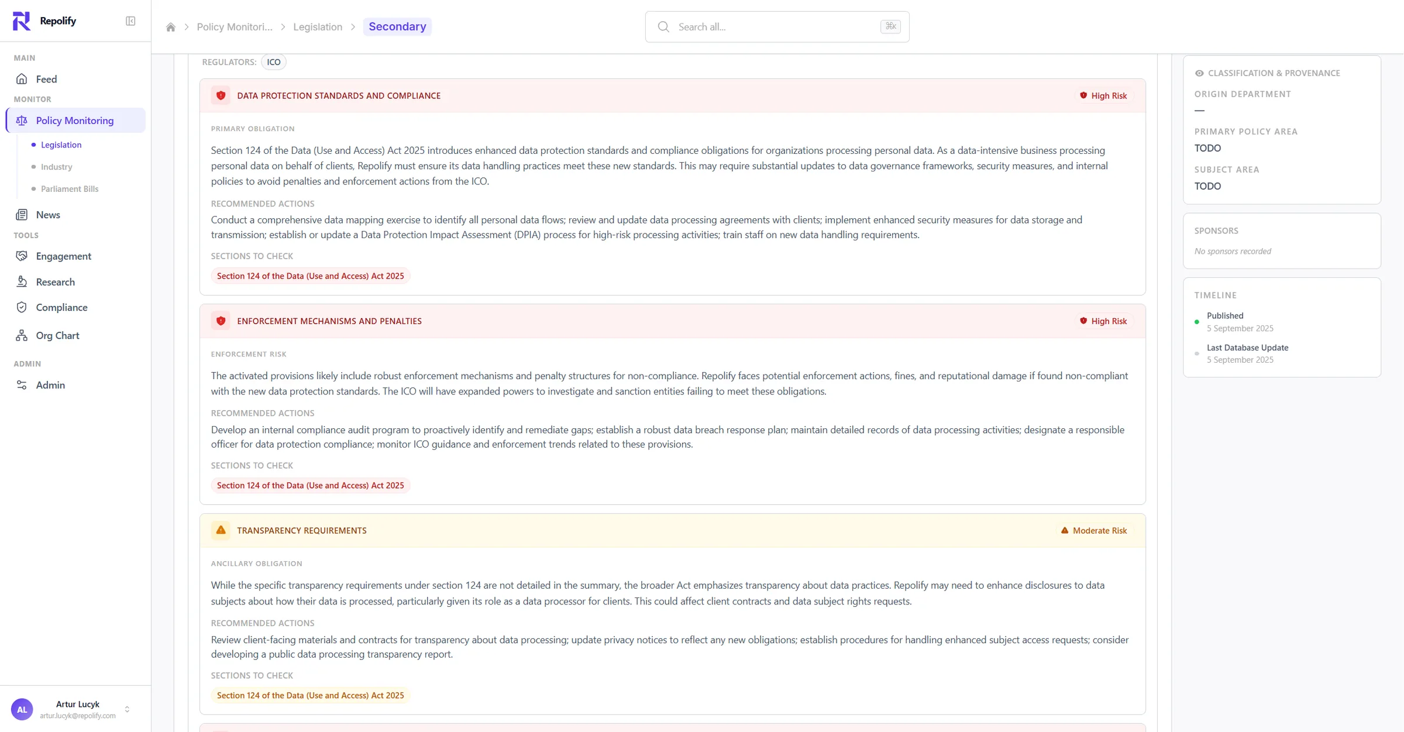Select Legislation submenu item
Viewport: 1404px width, 732px height.
(61, 145)
